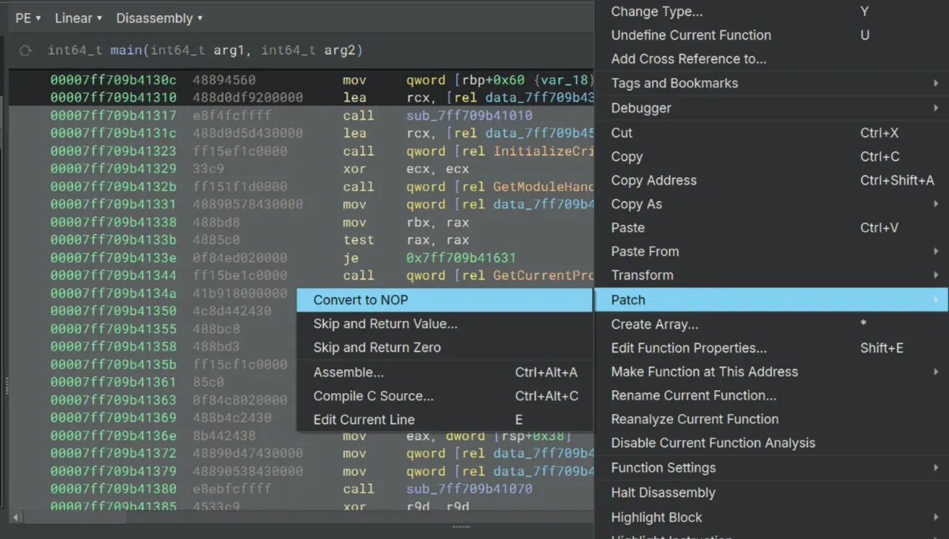Click sub_7ff709b41010 call target link
949x539 pixels.
(x=469, y=116)
